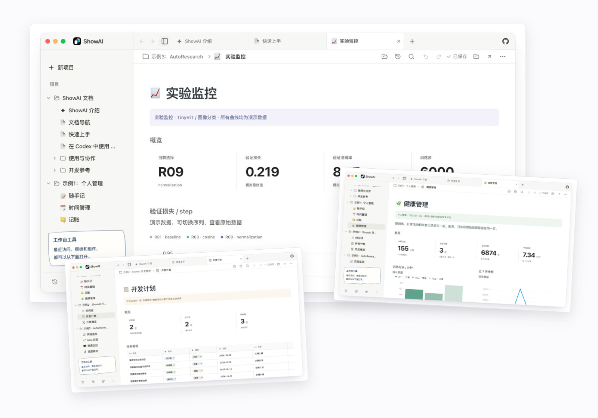Screen dimensions: 598x418
Task: Open the module dropdown of the 2026-10-12 task row
Action: click(x=198, y=364)
